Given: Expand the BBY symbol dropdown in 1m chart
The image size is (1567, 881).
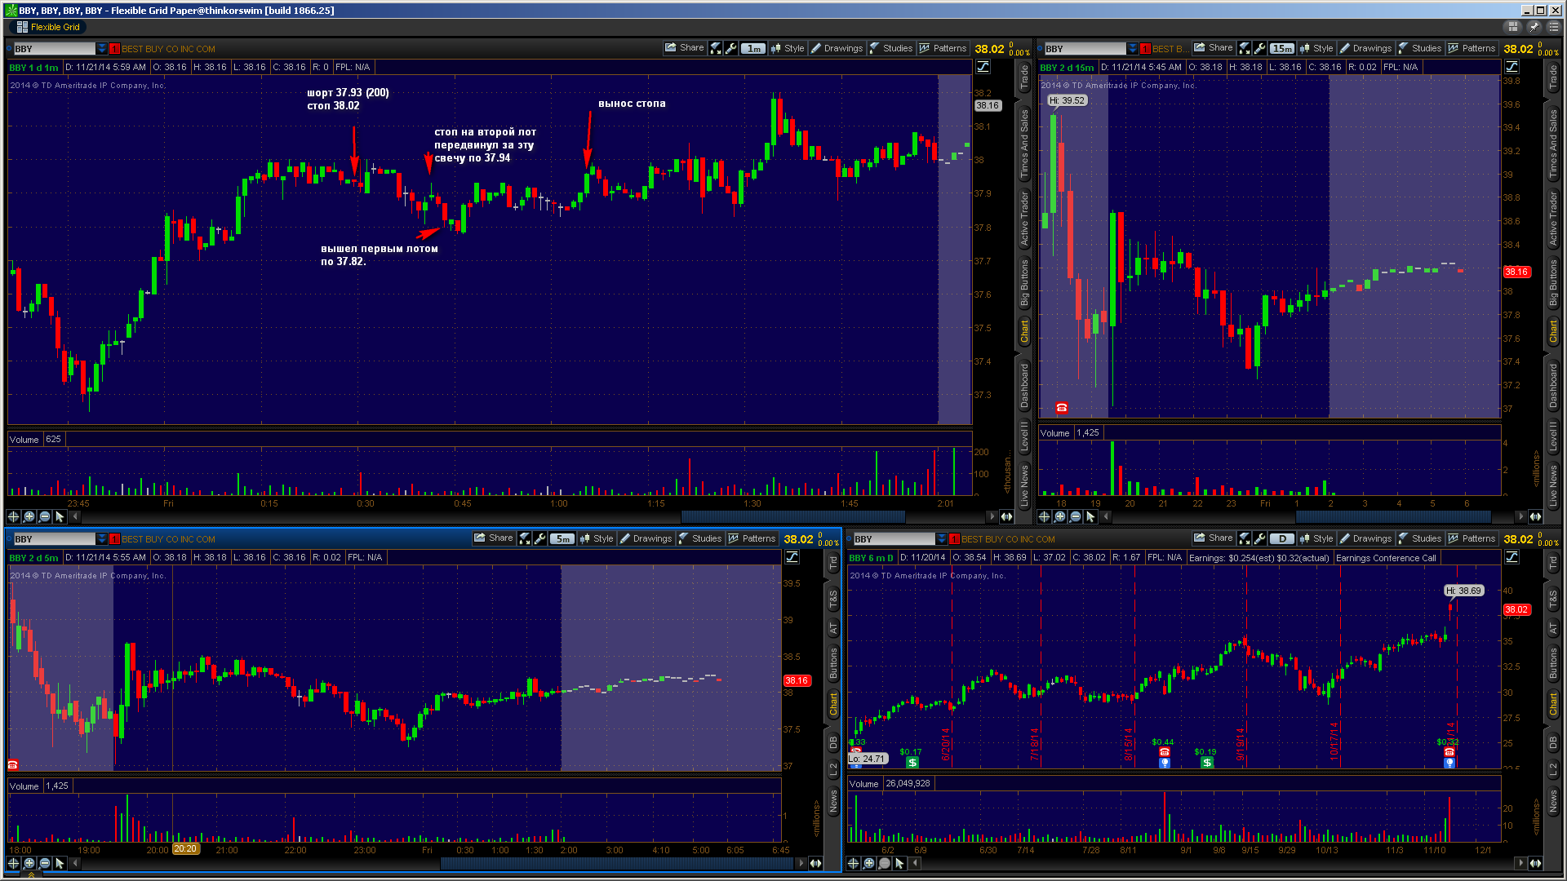Looking at the screenshot, I should (x=101, y=49).
